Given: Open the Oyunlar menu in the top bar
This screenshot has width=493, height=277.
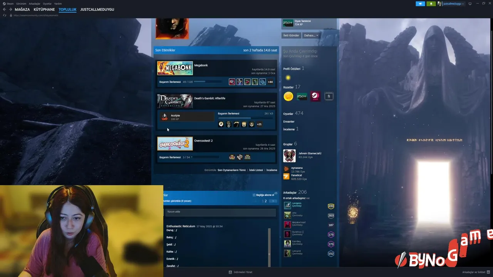Looking at the screenshot, I should (47, 3).
